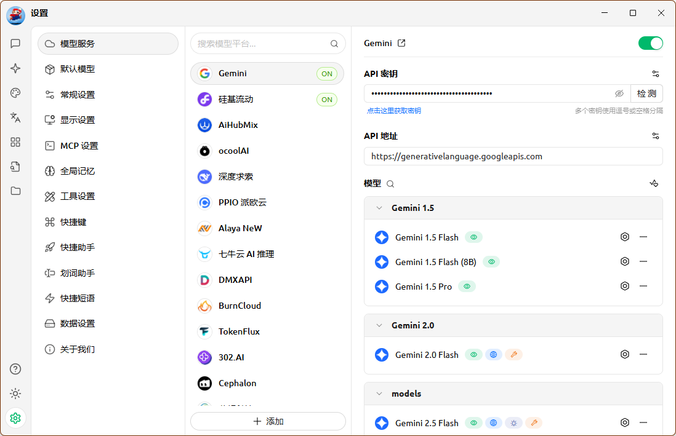The height and width of the screenshot is (436, 676).
Task: Click magnifier icon in provider search box
Action: pyautogui.click(x=334, y=44)
